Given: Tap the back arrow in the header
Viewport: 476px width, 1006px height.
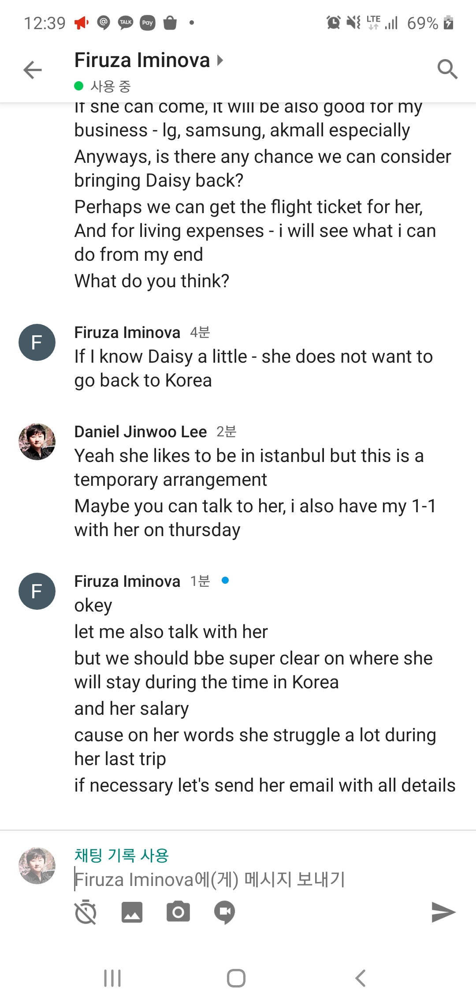Looking at the screenshot, I should pos(32,70).
